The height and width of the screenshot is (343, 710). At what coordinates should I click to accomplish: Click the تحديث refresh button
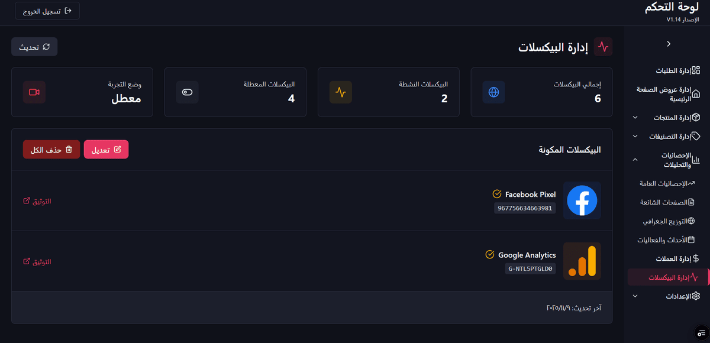pos(34,47)
